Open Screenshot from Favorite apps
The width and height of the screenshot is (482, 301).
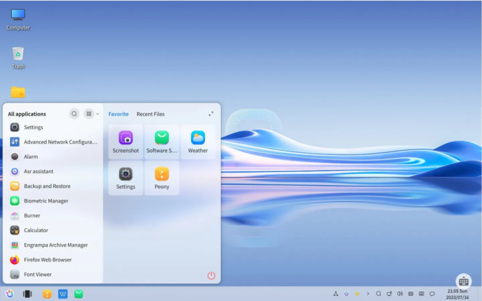tap(126, 142)
